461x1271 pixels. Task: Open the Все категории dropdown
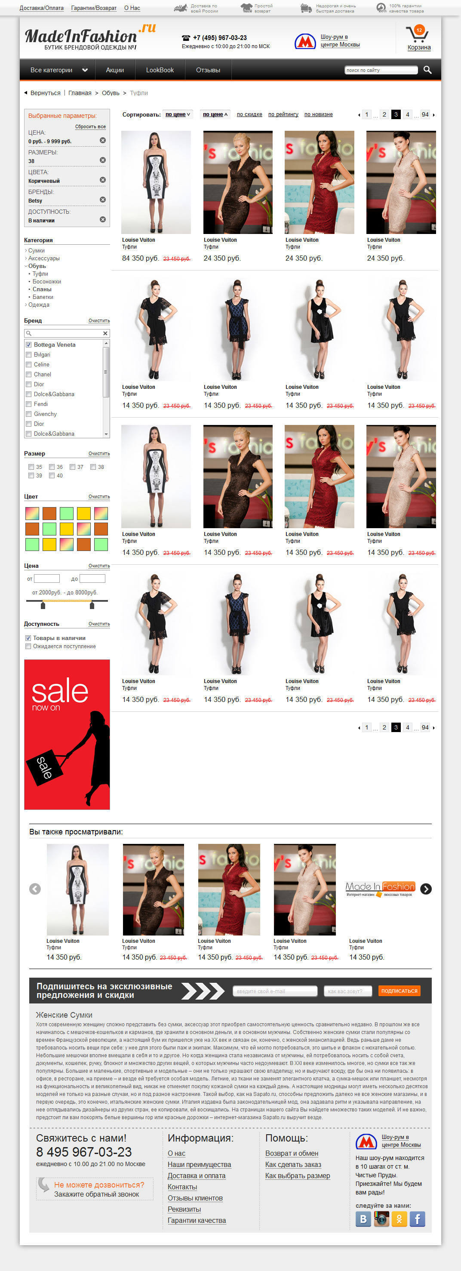pyautogui.click(x=58, y=70)
